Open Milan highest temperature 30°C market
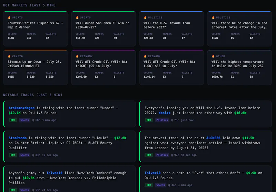This screenshot has width=276, height=192. tap(239, 67)
